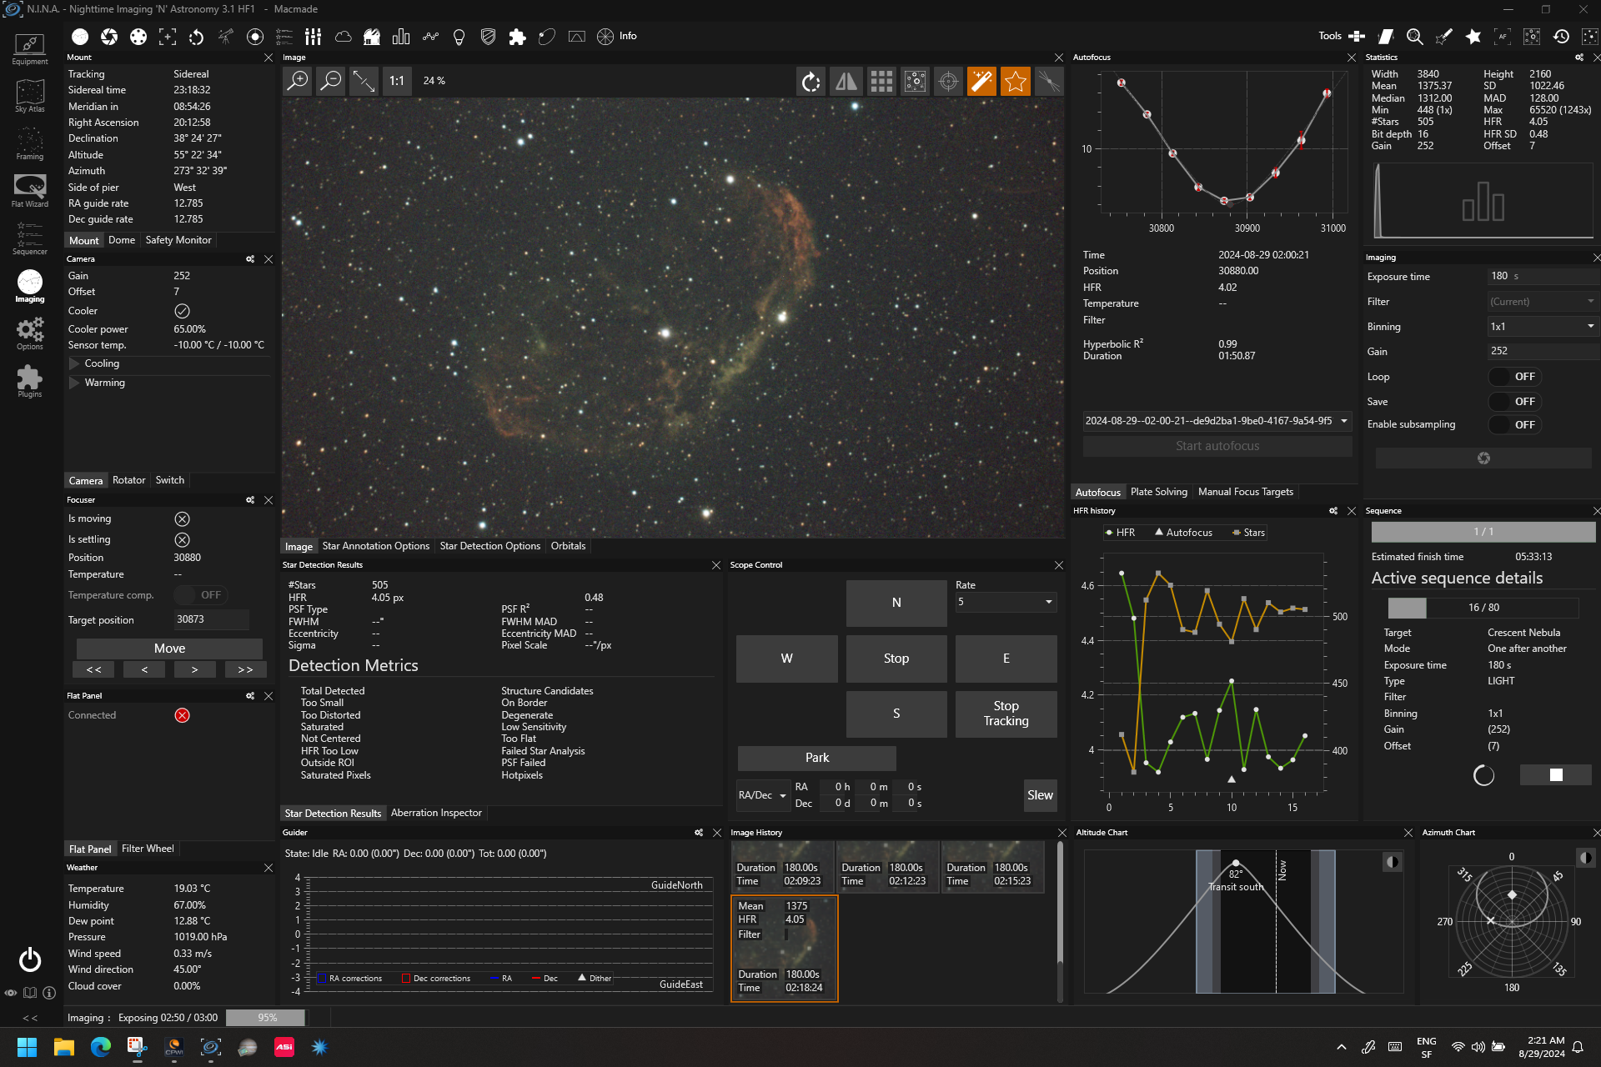Viewport: 1601px width, 1067px height.
Task: Switch to the Plate Solving tab
Action: click(x=1158, y=492)
